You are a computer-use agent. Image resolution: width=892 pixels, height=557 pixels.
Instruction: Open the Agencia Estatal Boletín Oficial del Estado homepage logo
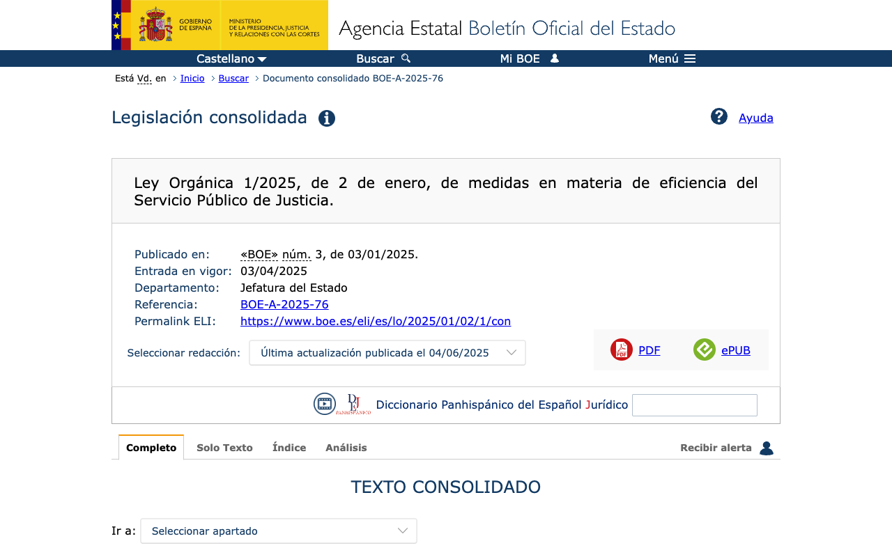coord(507,29)
